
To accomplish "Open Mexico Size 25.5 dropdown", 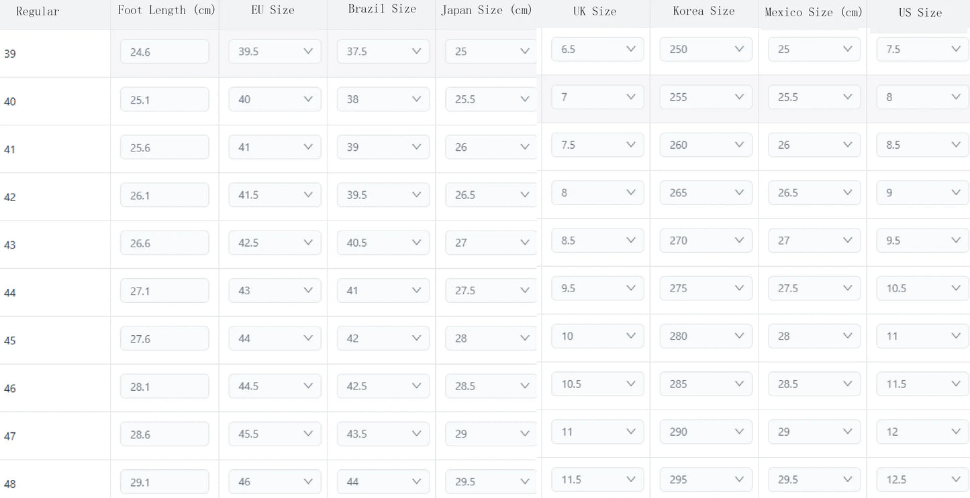I will 814,97.
